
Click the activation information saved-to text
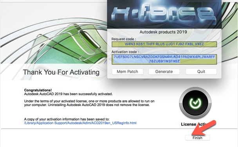pyautogui.click(x=67, y=119)
